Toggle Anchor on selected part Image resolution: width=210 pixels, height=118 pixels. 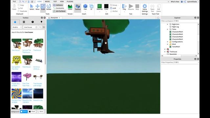coord(114,11)
